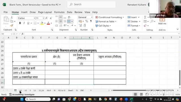The width and height of the screenshot is (181, 102).
Task: Toggle Wrap Text icon
Action: click(x=69, y=17)
